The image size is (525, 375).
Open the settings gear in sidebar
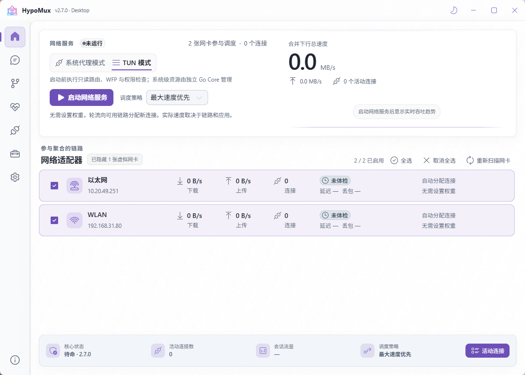[15, 177]
